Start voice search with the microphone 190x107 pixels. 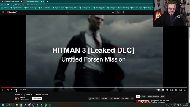tap(123, 12)
